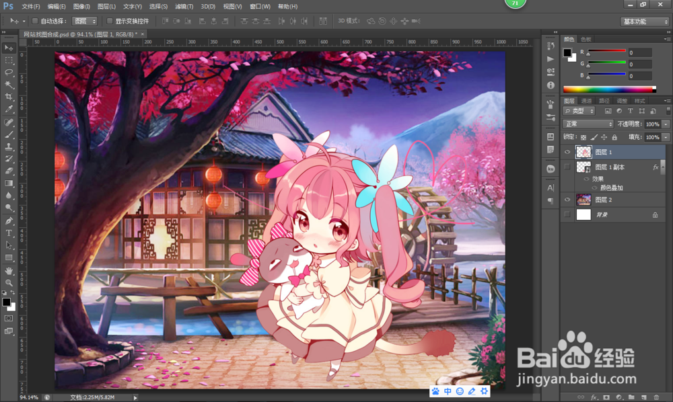Select the Rectangle shape tool
Image resolution: width=673 pixels, height=402 pixels.
(9, 257)
